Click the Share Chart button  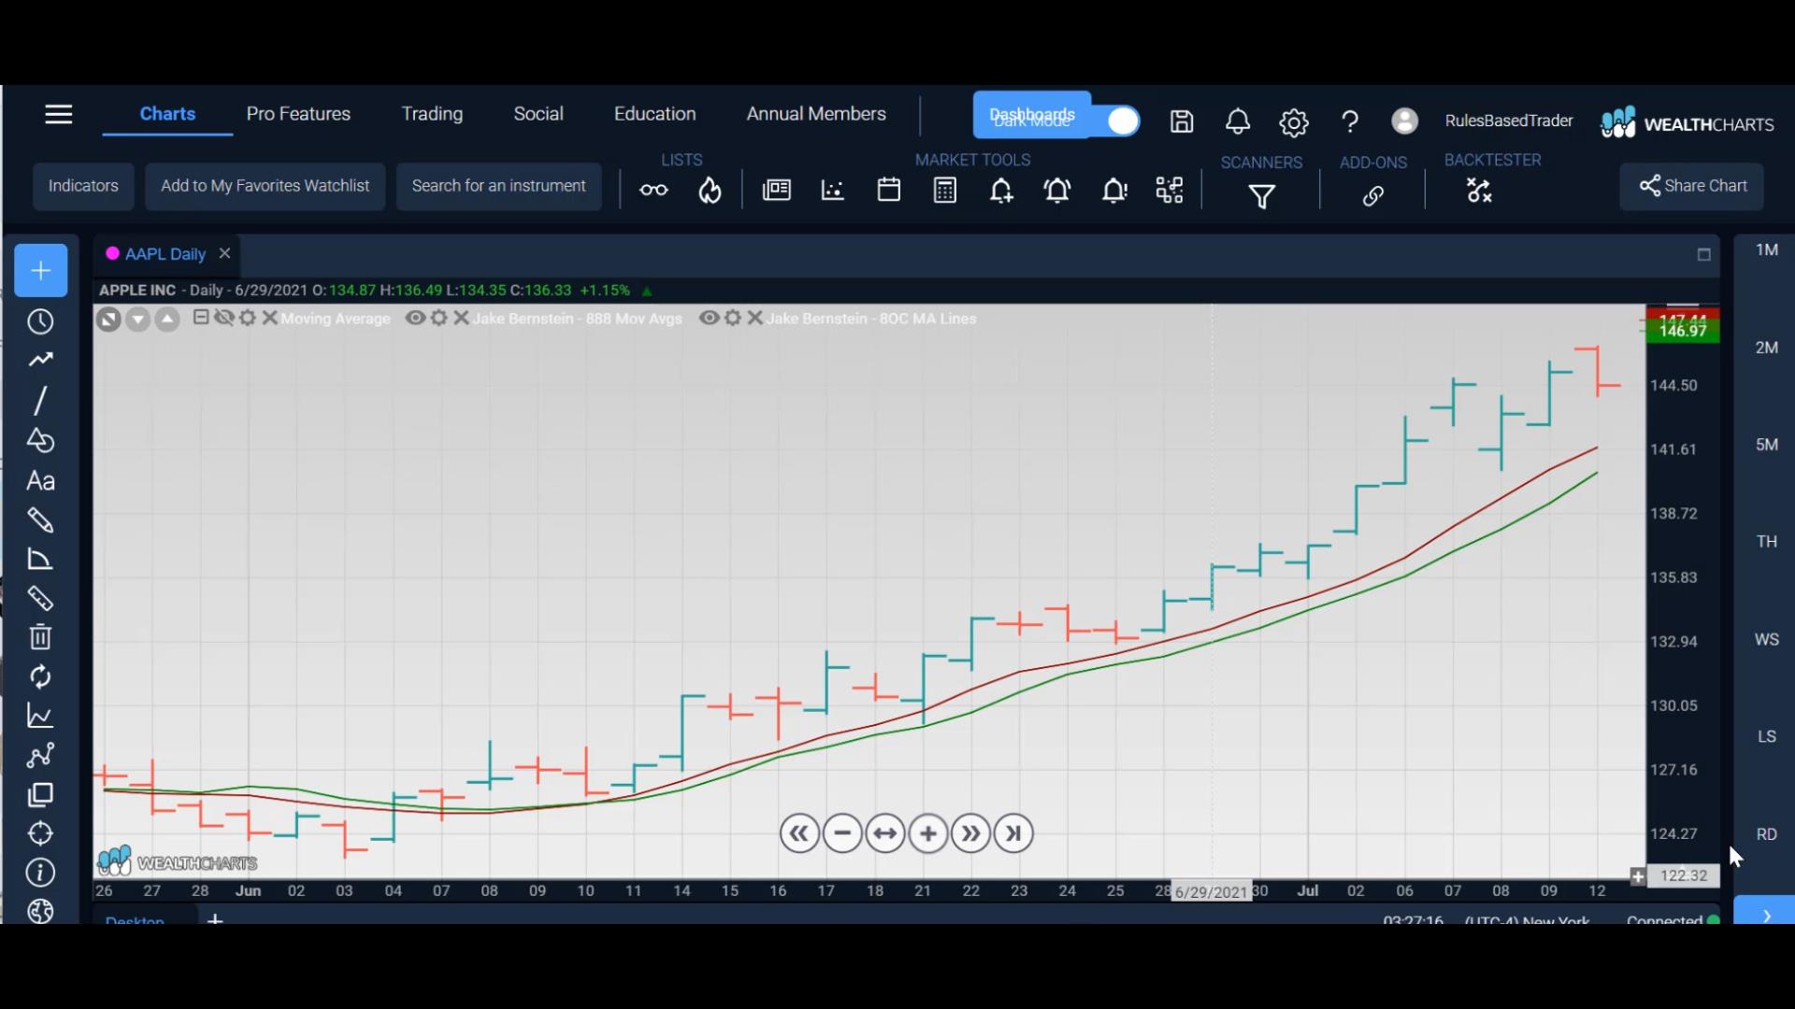1691,186
